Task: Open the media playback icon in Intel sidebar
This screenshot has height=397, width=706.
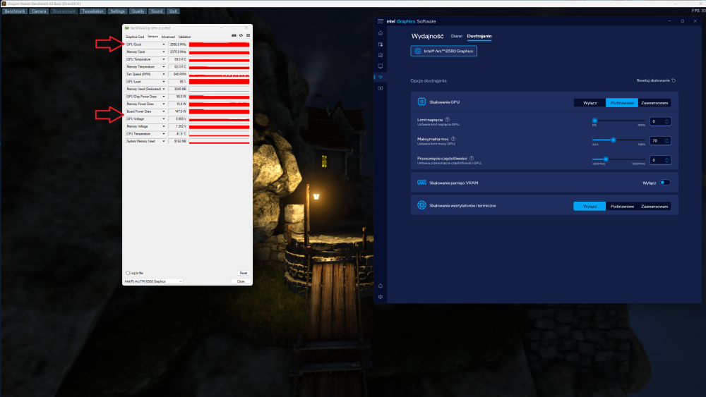Action: coord(381,89)
